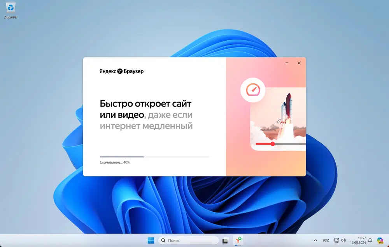389x247 pixels.
Task: Switch input language РУС indicator
Action: [x=326, y=240]
